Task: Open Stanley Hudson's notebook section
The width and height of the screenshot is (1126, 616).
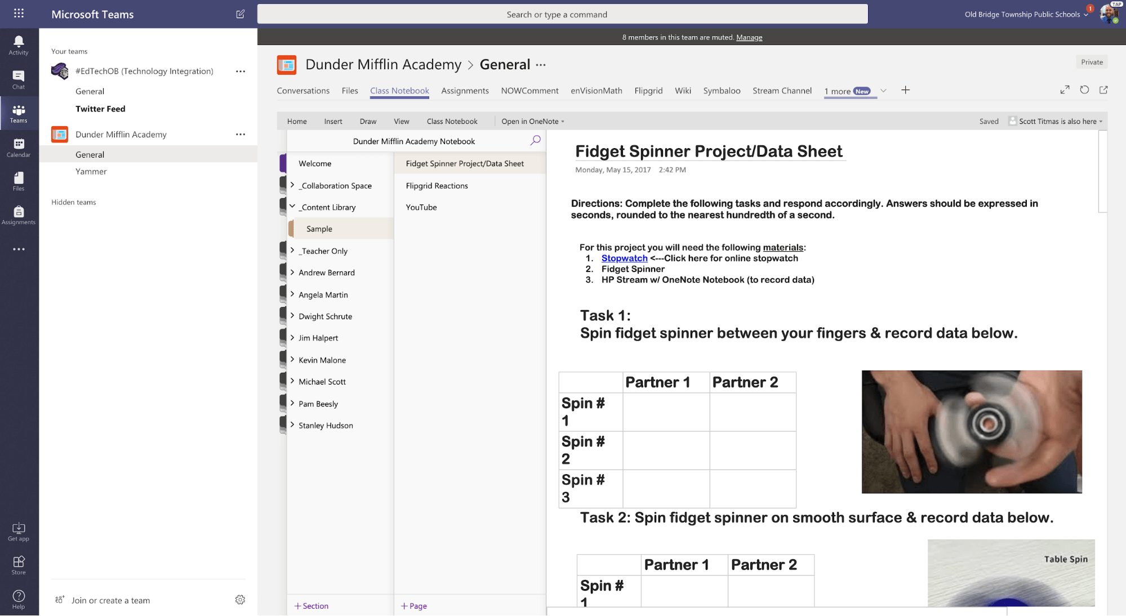Action: pos(326,425)
